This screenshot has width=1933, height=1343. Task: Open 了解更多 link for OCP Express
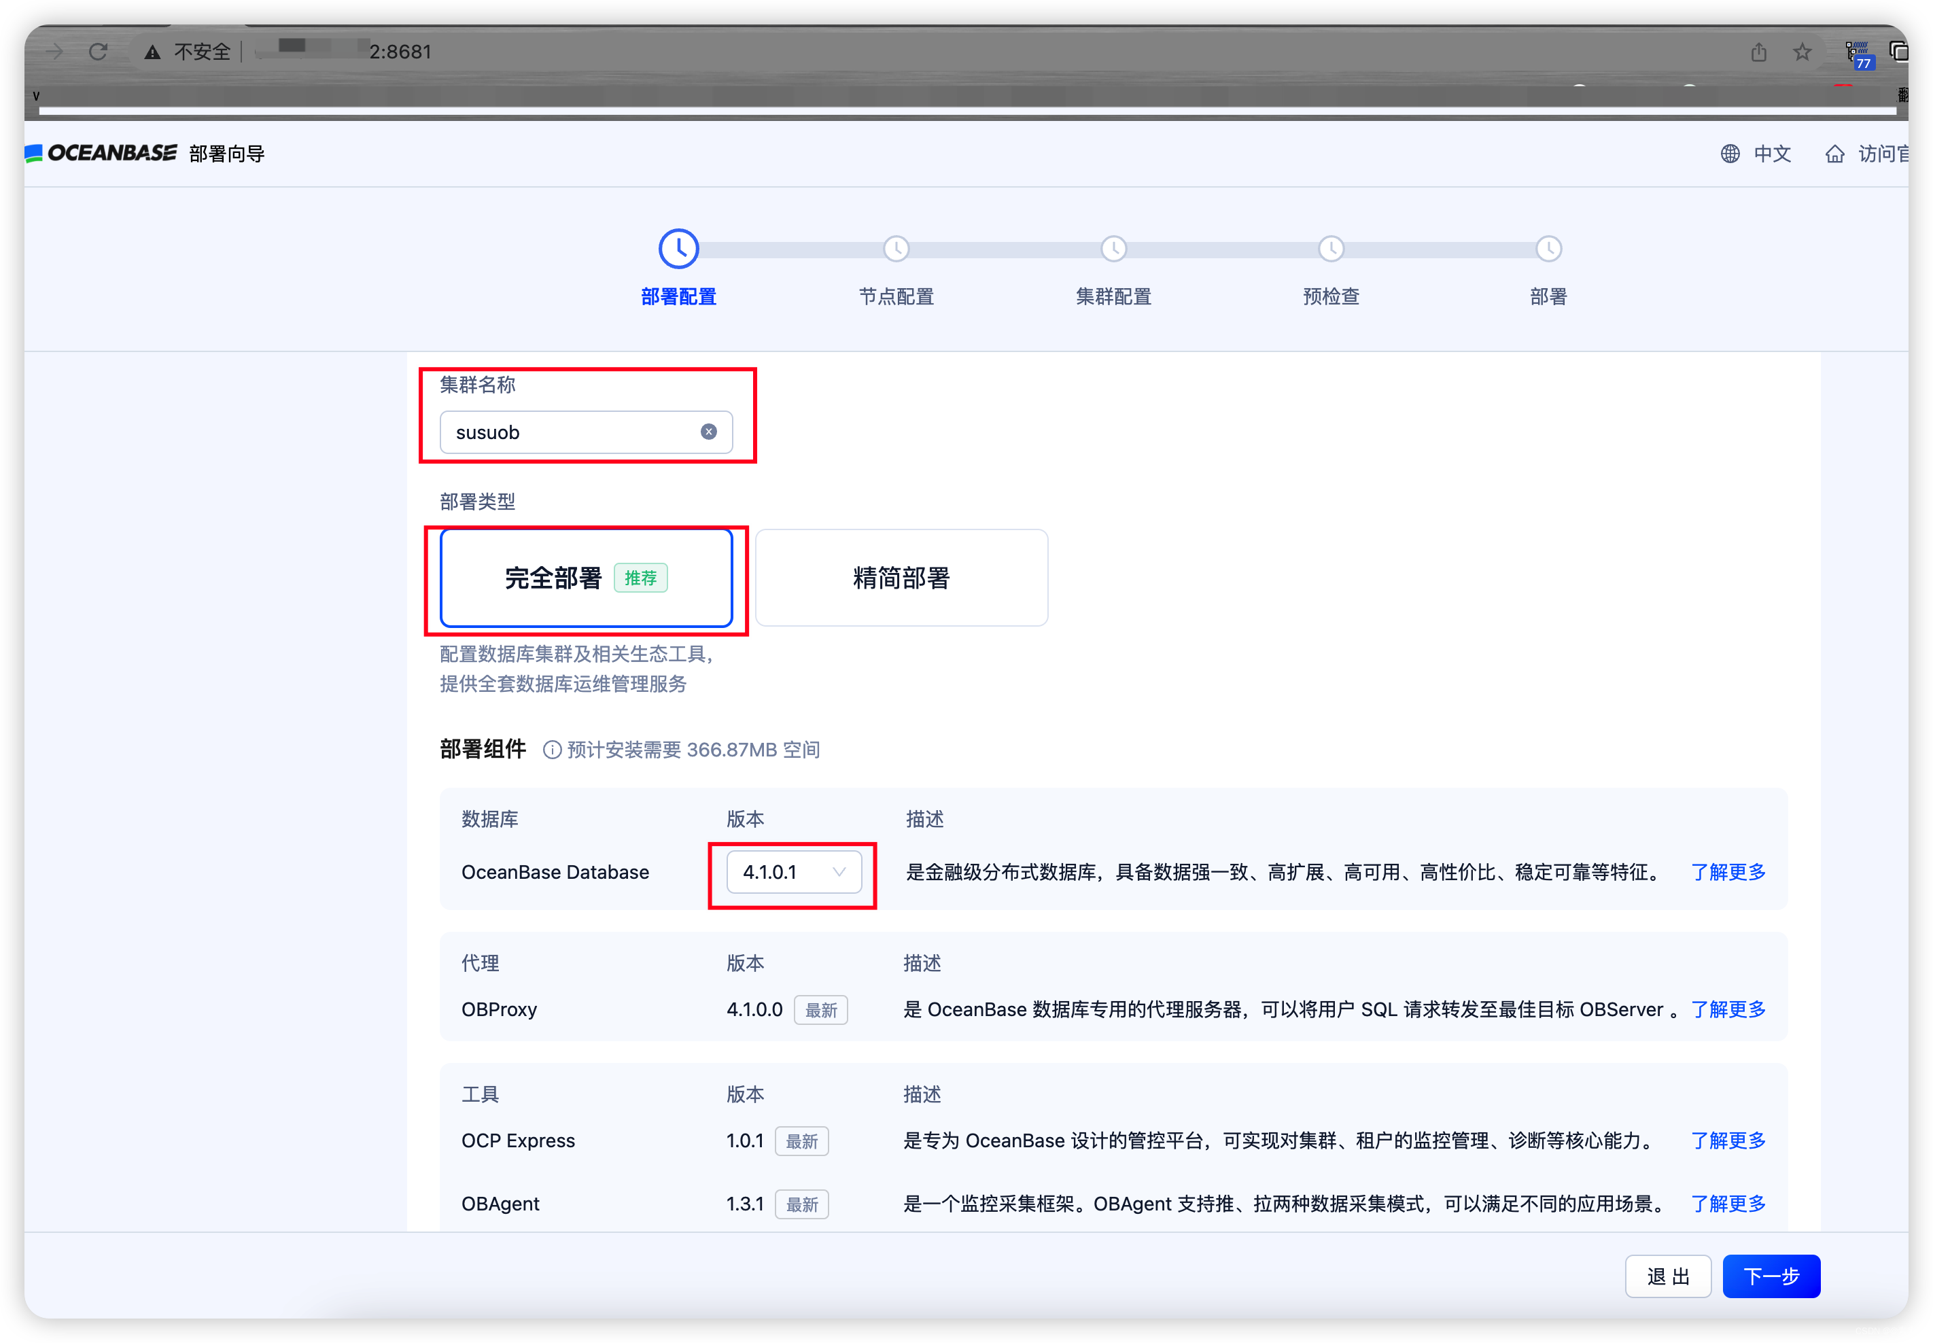click(x=1728, y=1140)
